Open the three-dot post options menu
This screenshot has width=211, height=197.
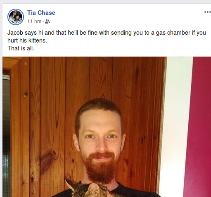tap(208, 12)
